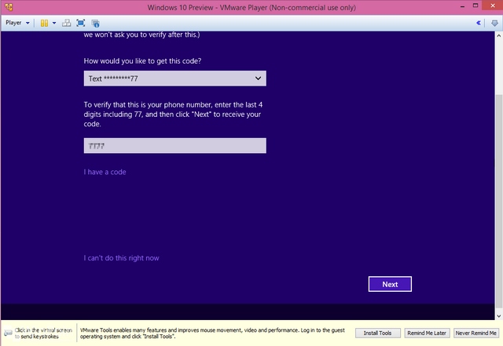Click 'I can't do this right now' link
Viewport: 503px width, 346px height.
pyautogui.click(x=121, y=258)
